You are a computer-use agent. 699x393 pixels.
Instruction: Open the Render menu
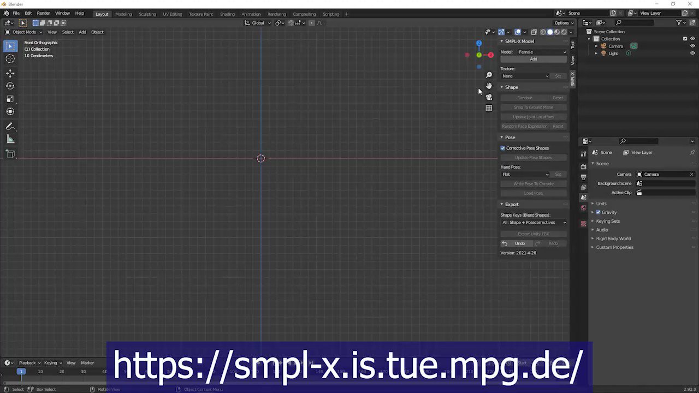(44, 13)
